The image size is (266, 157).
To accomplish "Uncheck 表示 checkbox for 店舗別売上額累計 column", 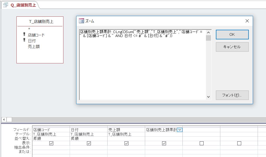I will tap(164, 143).
